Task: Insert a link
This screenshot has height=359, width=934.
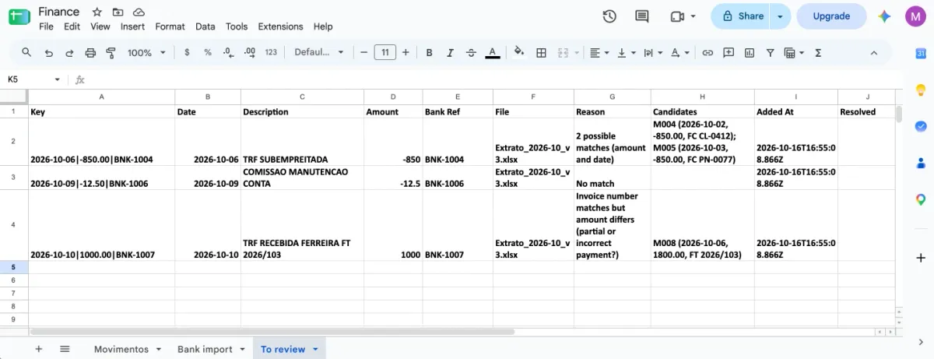Action: point(708,52)
